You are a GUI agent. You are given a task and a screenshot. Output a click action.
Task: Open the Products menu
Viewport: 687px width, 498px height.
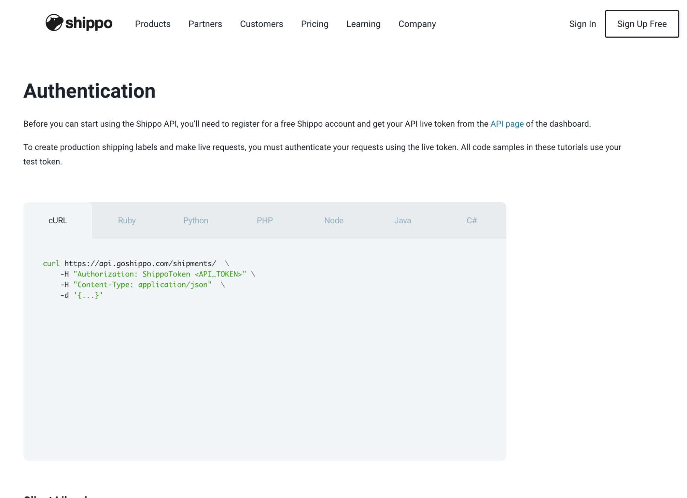153,24
